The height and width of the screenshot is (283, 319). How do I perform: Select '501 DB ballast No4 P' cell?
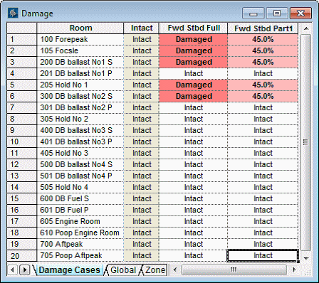(x=80, y=176)
